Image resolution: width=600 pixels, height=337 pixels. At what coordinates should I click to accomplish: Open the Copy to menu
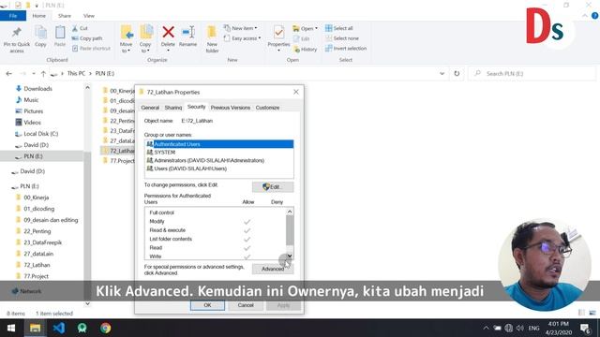pyautogui.click(x=145, y=39)
